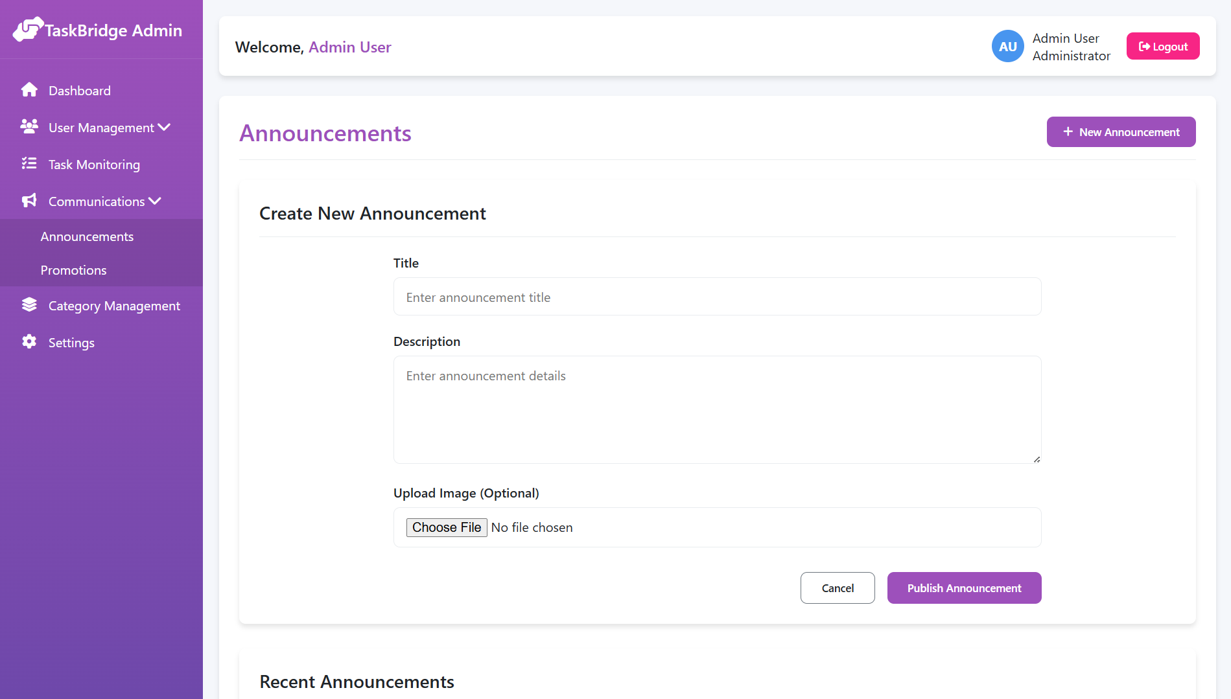
Task: Click the User Management users icon
Action: click(29, 127)
